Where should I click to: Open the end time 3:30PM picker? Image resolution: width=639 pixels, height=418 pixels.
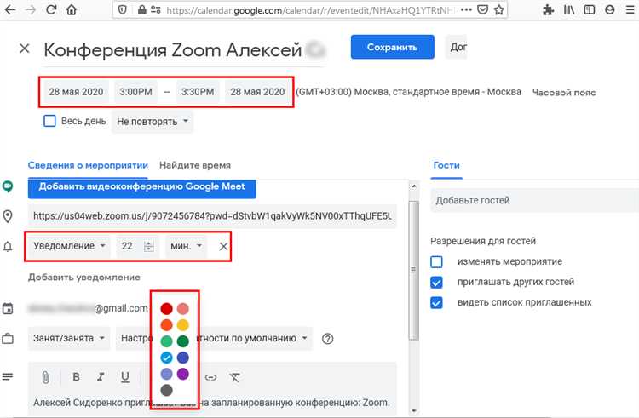198,92
